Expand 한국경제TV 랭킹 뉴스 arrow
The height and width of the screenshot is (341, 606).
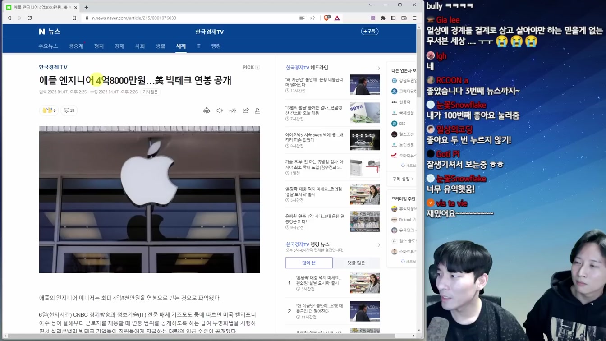378,245
